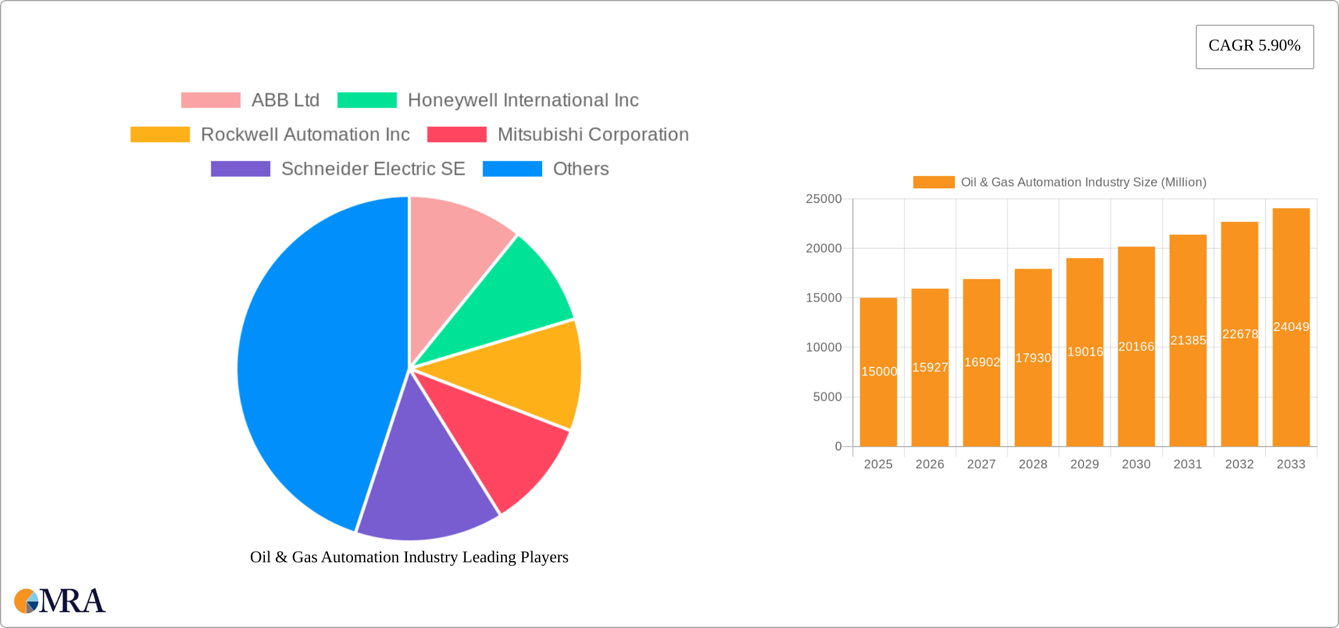Click the Honeywell International Inc green legend swatch
This screenshot has width=1339, height=628.
[x=367, y=100]
